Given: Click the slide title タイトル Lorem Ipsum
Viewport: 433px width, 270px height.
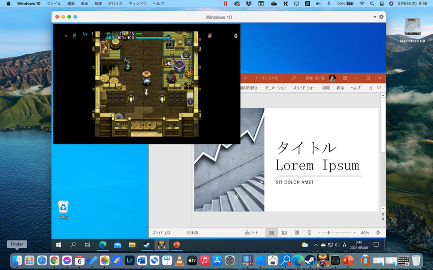Looking at the screenshot, I should 318,156.
